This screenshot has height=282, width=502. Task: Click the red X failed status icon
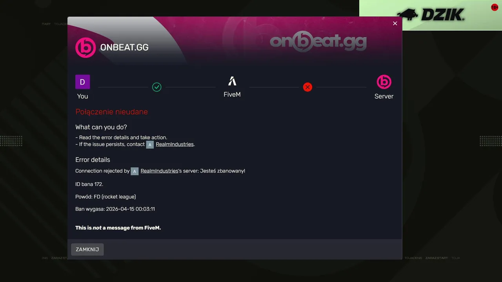307,87
